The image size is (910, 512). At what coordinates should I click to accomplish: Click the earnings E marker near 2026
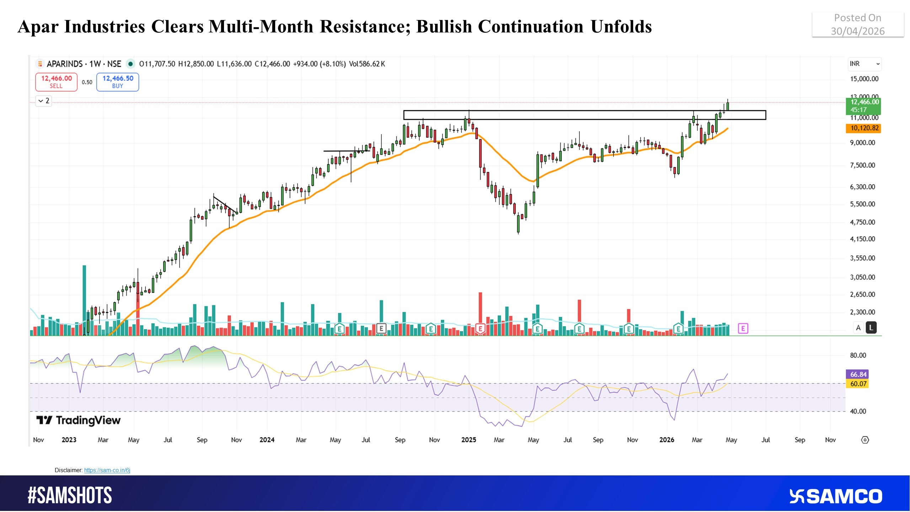coord(678,329)
